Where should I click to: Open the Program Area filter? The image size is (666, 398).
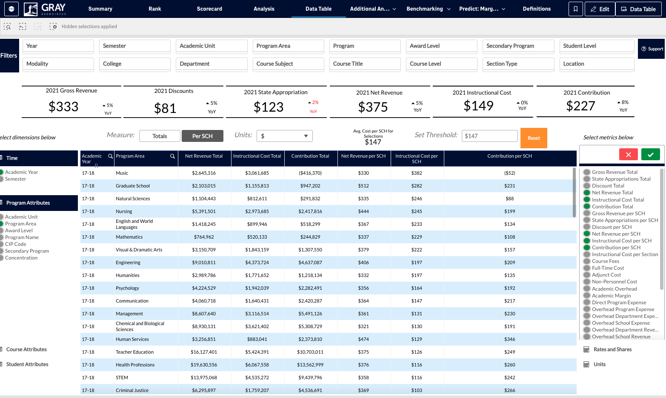tap(288, 46)
